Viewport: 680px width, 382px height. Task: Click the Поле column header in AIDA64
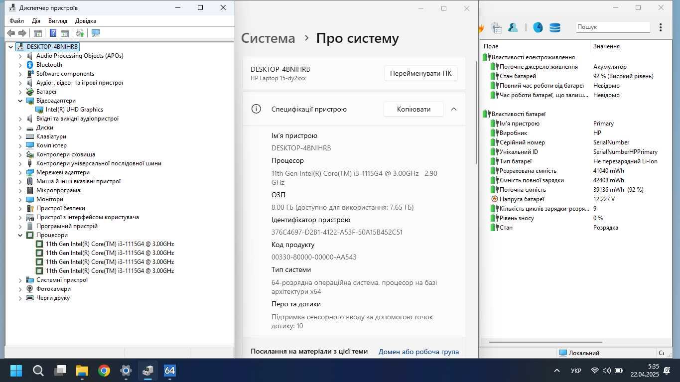tap(536, 46)
